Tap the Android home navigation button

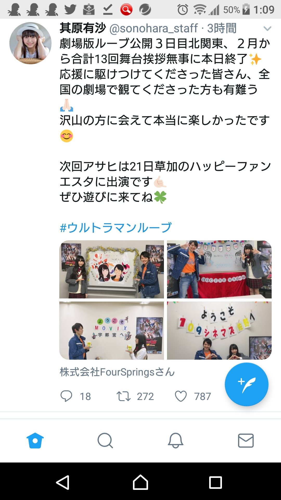(x=140, y=482)
